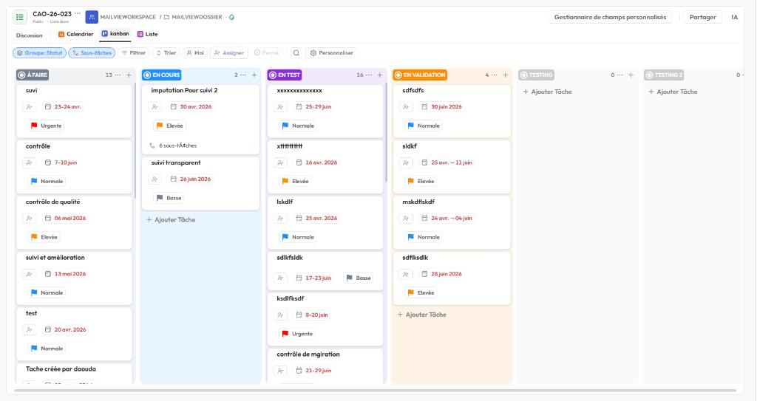757x401 pixels.
Task: Click the Urgente flag on ksdlfksdf card
Action: tap(297, 334)
